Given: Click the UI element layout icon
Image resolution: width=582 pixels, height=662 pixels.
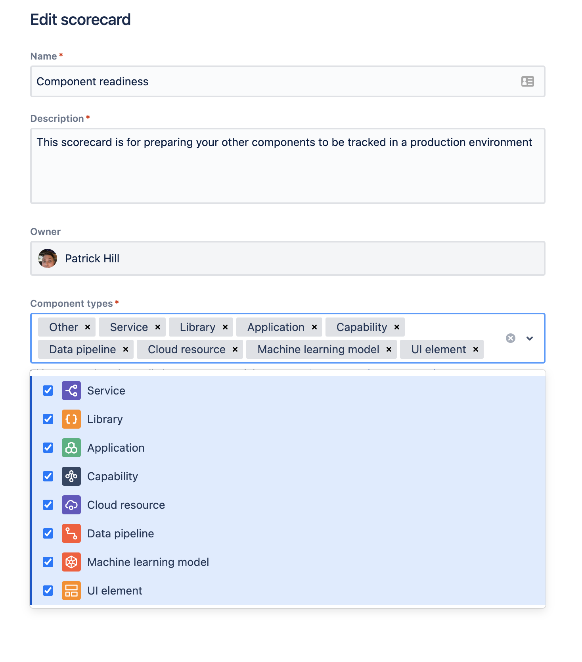Looking at the screenshot, I should pos(71,591).
